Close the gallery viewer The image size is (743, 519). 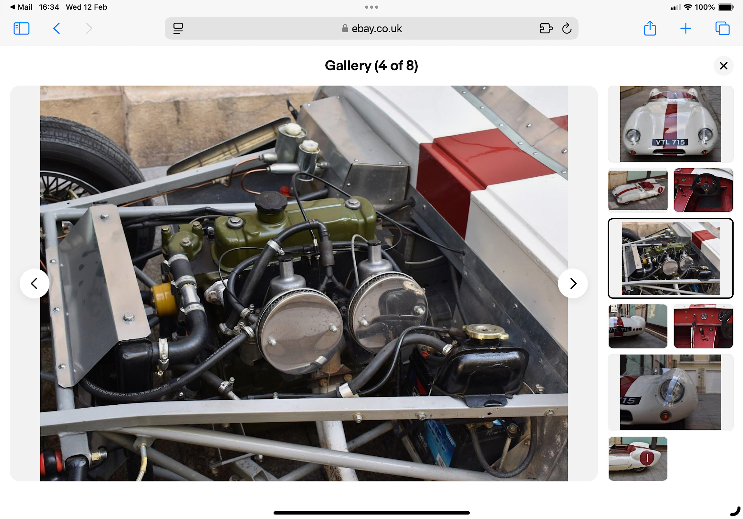pos(723,66)
